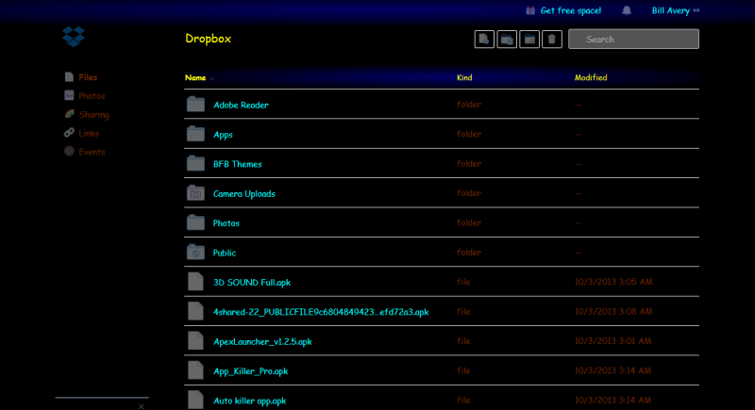
Task: Click the Events sidebar icon
Action: (69, 152)
